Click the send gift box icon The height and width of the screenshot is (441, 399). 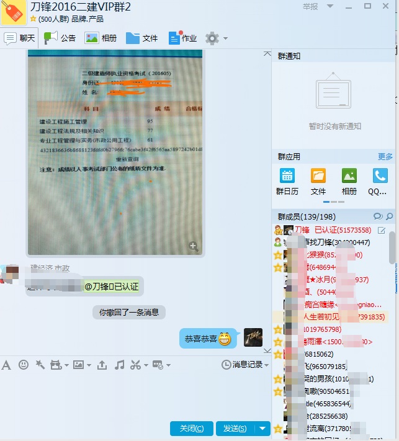click(56, 365)
